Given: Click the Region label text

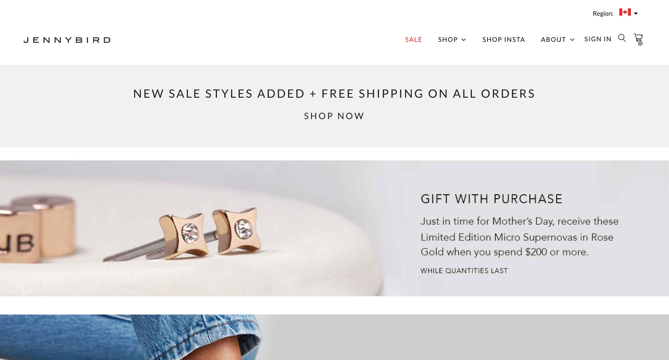Looking at the screenshot, I should (x=603, y=14).
